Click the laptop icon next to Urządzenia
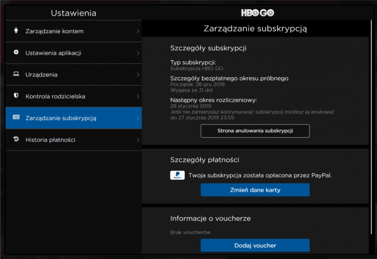377x259 pixels. (16, 74)
